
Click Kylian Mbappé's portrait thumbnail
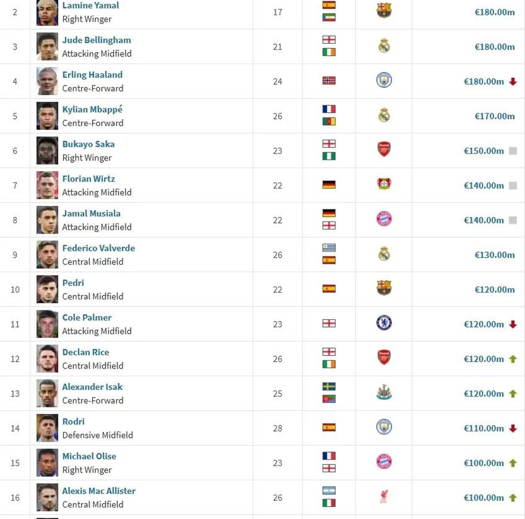(x=47, y=116)
